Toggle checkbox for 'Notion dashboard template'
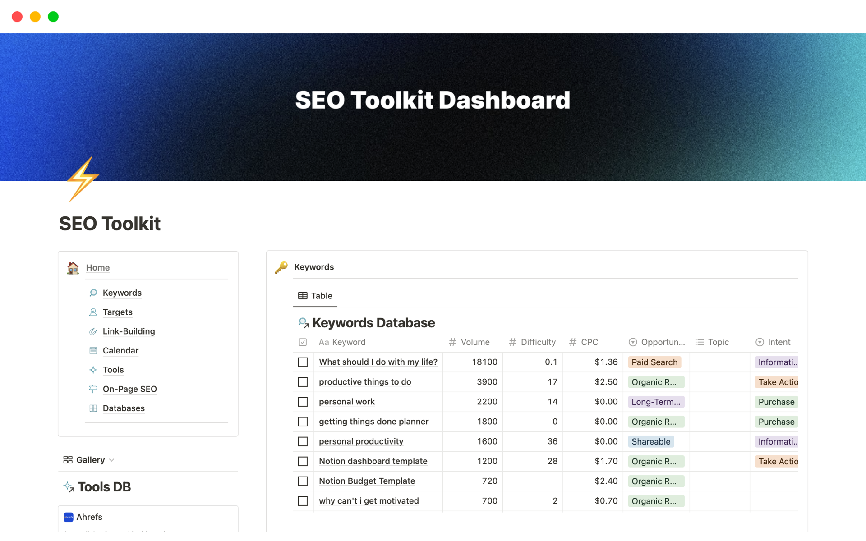866x541 pixels. pyautogui.click(x=304, y=461)
